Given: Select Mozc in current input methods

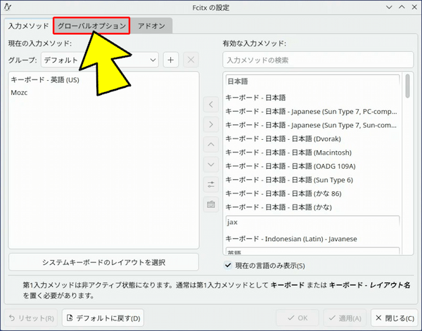Looking at the screenshot, I should coord(19,92).
